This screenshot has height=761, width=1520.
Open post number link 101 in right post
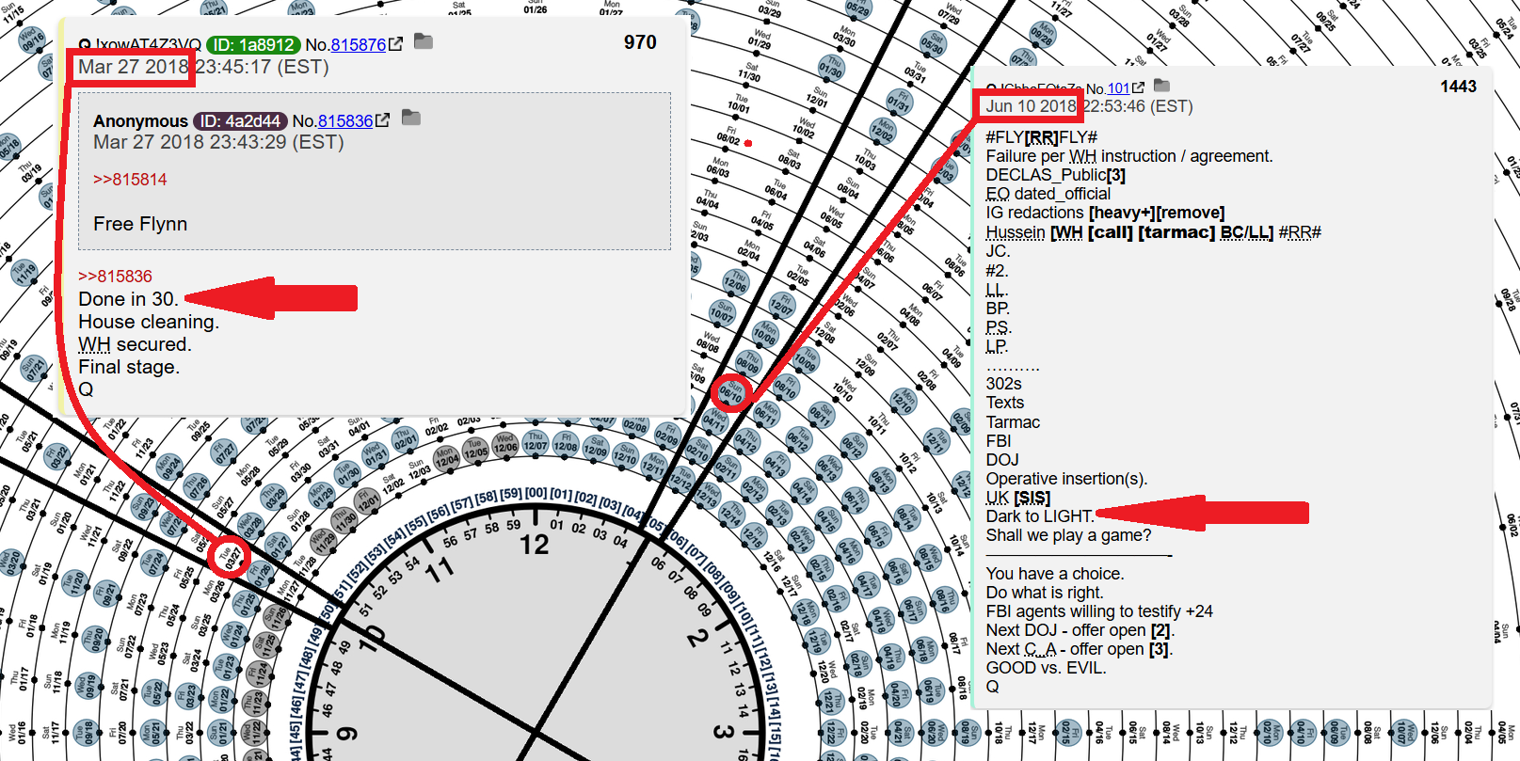pos(1119,88)
